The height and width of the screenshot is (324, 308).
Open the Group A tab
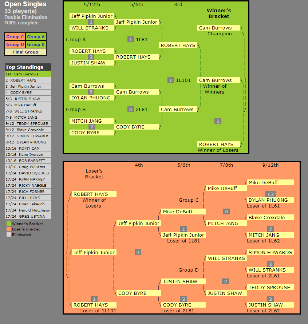click(36, 37)
